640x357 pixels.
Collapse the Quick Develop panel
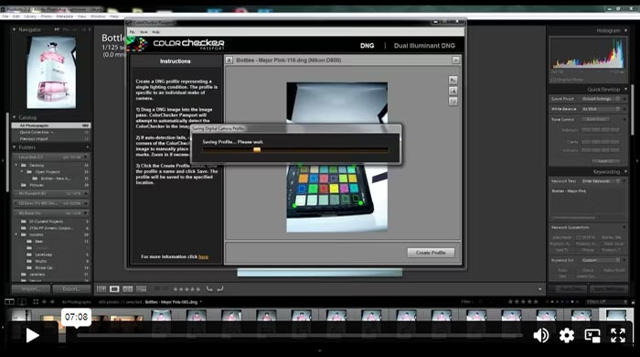625,89
